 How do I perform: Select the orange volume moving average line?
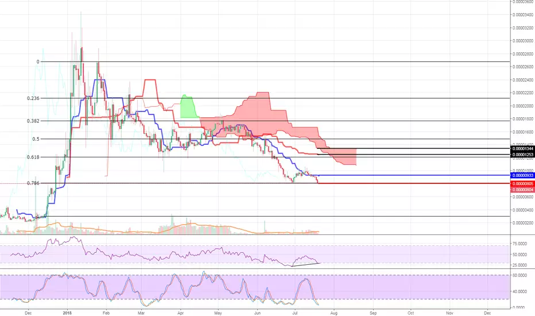[167, 228]
